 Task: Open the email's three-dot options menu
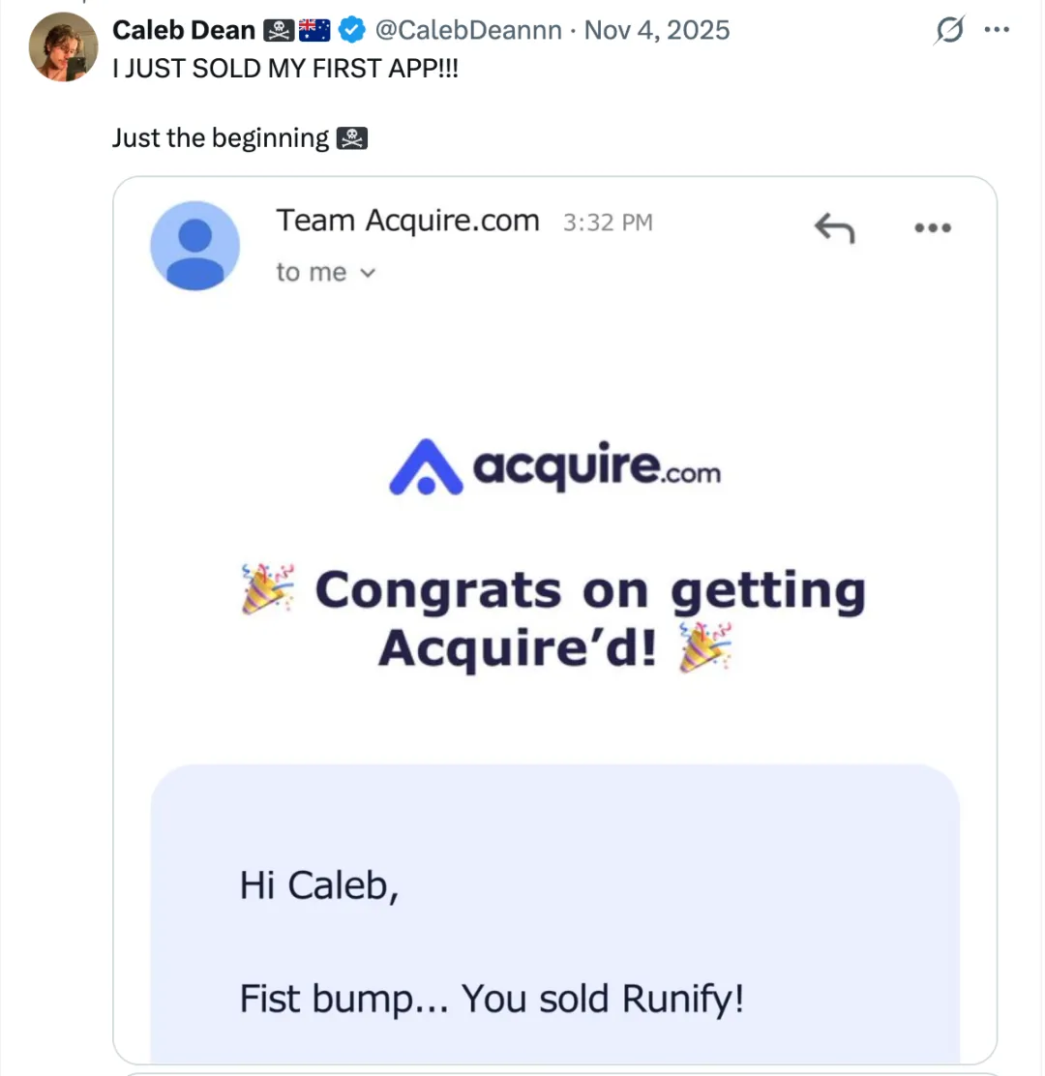click(x=933, y=228)
